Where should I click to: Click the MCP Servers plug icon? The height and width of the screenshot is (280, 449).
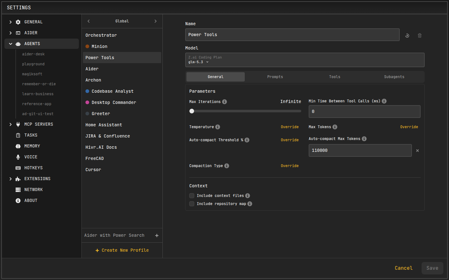[x=18, y=124]
